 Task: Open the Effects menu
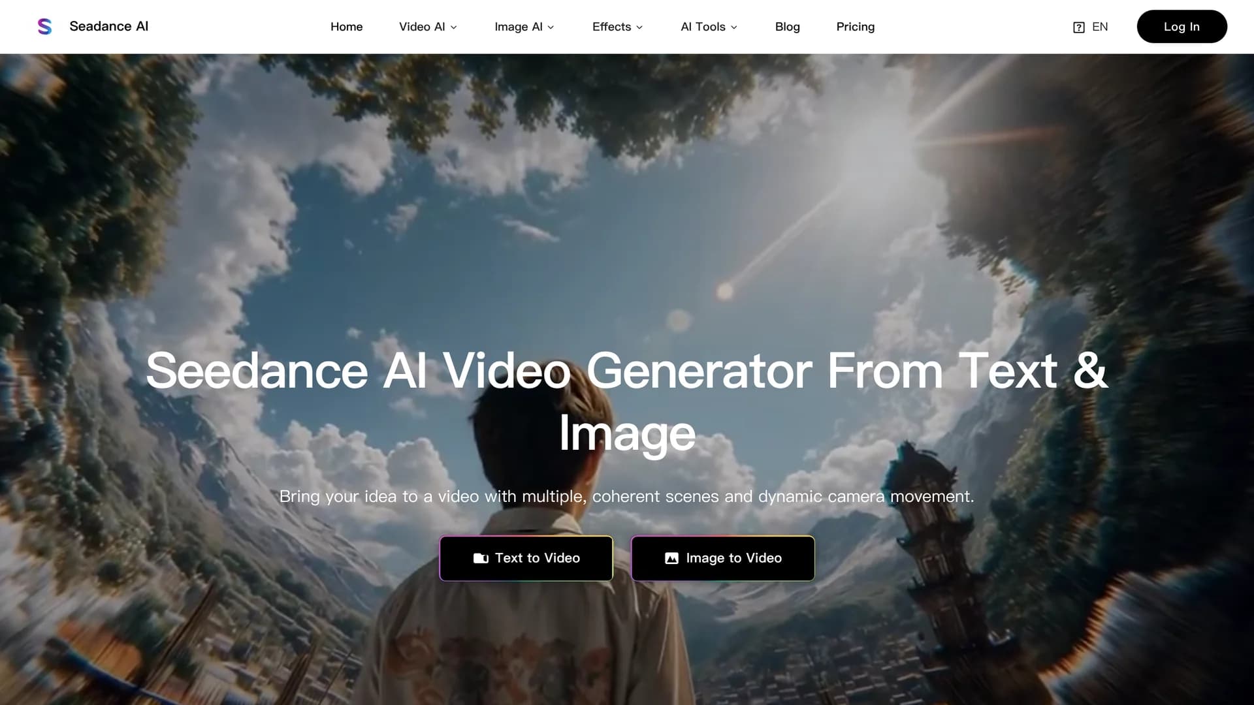click(x=617, y=27)
